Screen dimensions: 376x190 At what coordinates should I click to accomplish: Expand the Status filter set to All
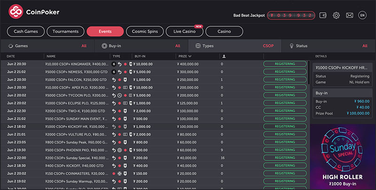(x=329, y=46)
